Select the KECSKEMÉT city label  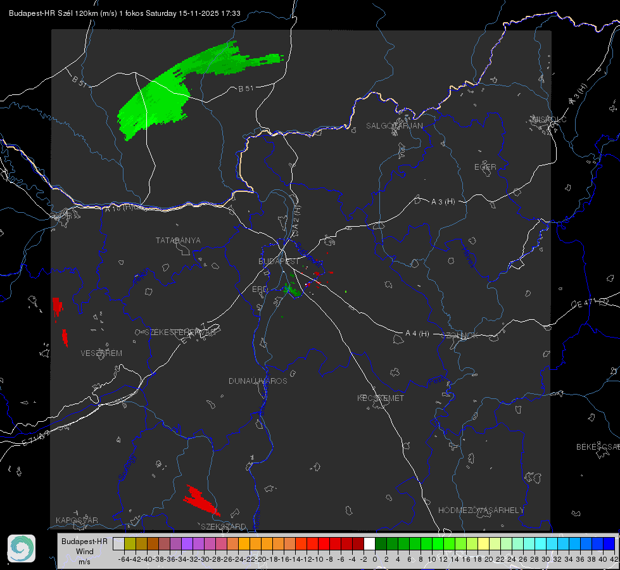(381, 398)
